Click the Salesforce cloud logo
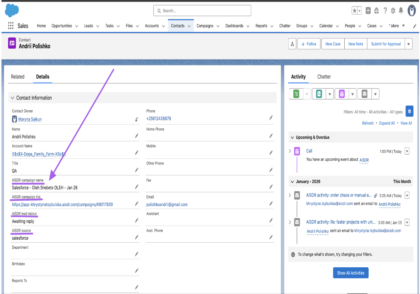Screen dimensions: 420x294 [12, 11]
